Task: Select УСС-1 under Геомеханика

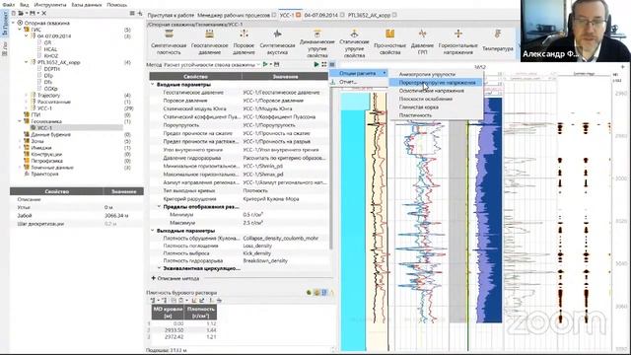Action: [x=44, y=128]
